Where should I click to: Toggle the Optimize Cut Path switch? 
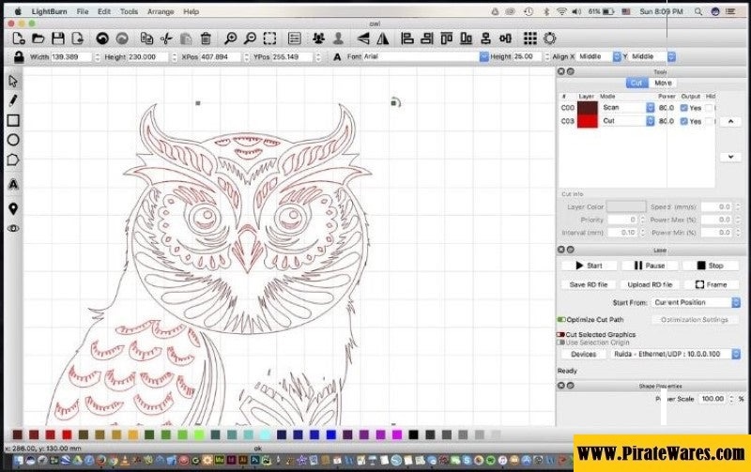(x=561, y=319)
